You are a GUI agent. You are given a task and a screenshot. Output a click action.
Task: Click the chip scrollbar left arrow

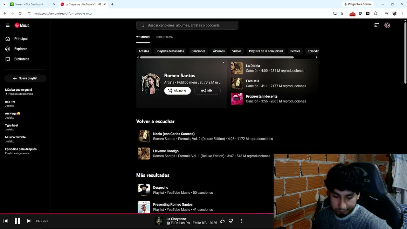coord(138,58)
